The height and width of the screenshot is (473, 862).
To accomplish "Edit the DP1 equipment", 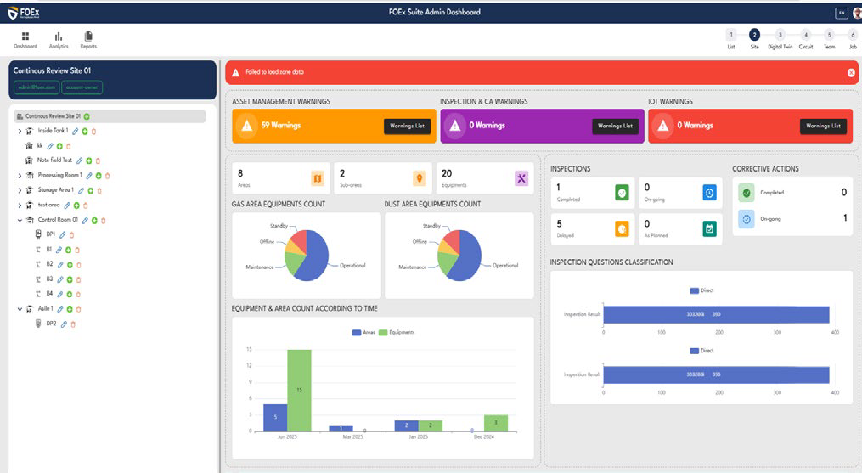I will (x=63, y=235).
